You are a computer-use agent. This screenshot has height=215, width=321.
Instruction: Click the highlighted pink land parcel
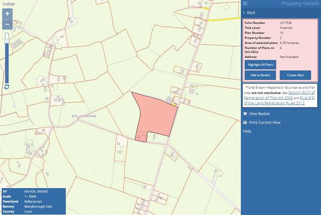point(156,117)
